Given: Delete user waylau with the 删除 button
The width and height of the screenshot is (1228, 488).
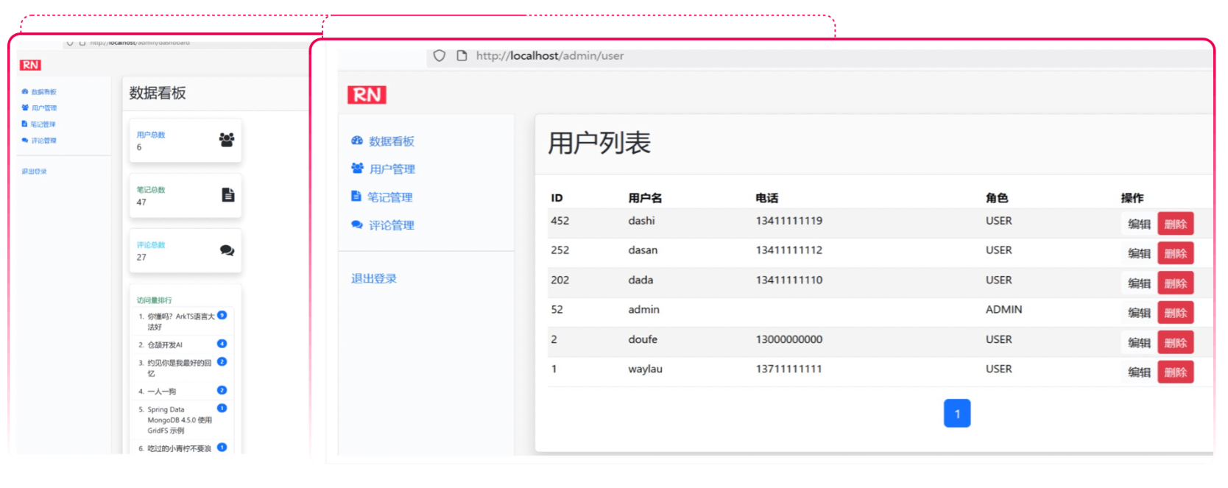Looking at the screenshot, I should coord(1176,372).
